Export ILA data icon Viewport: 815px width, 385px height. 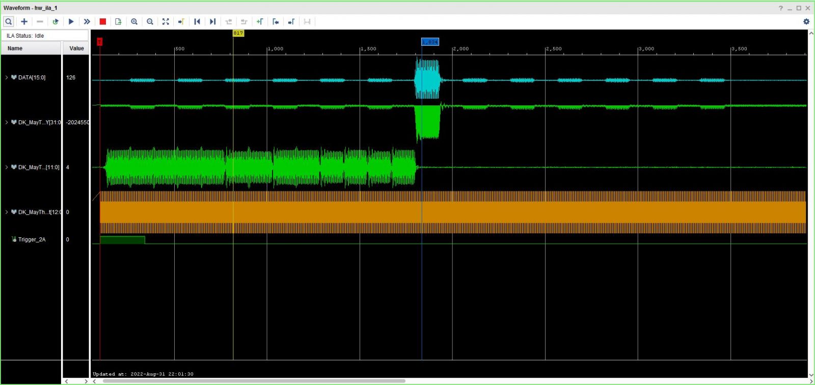(x=118, y=21)
